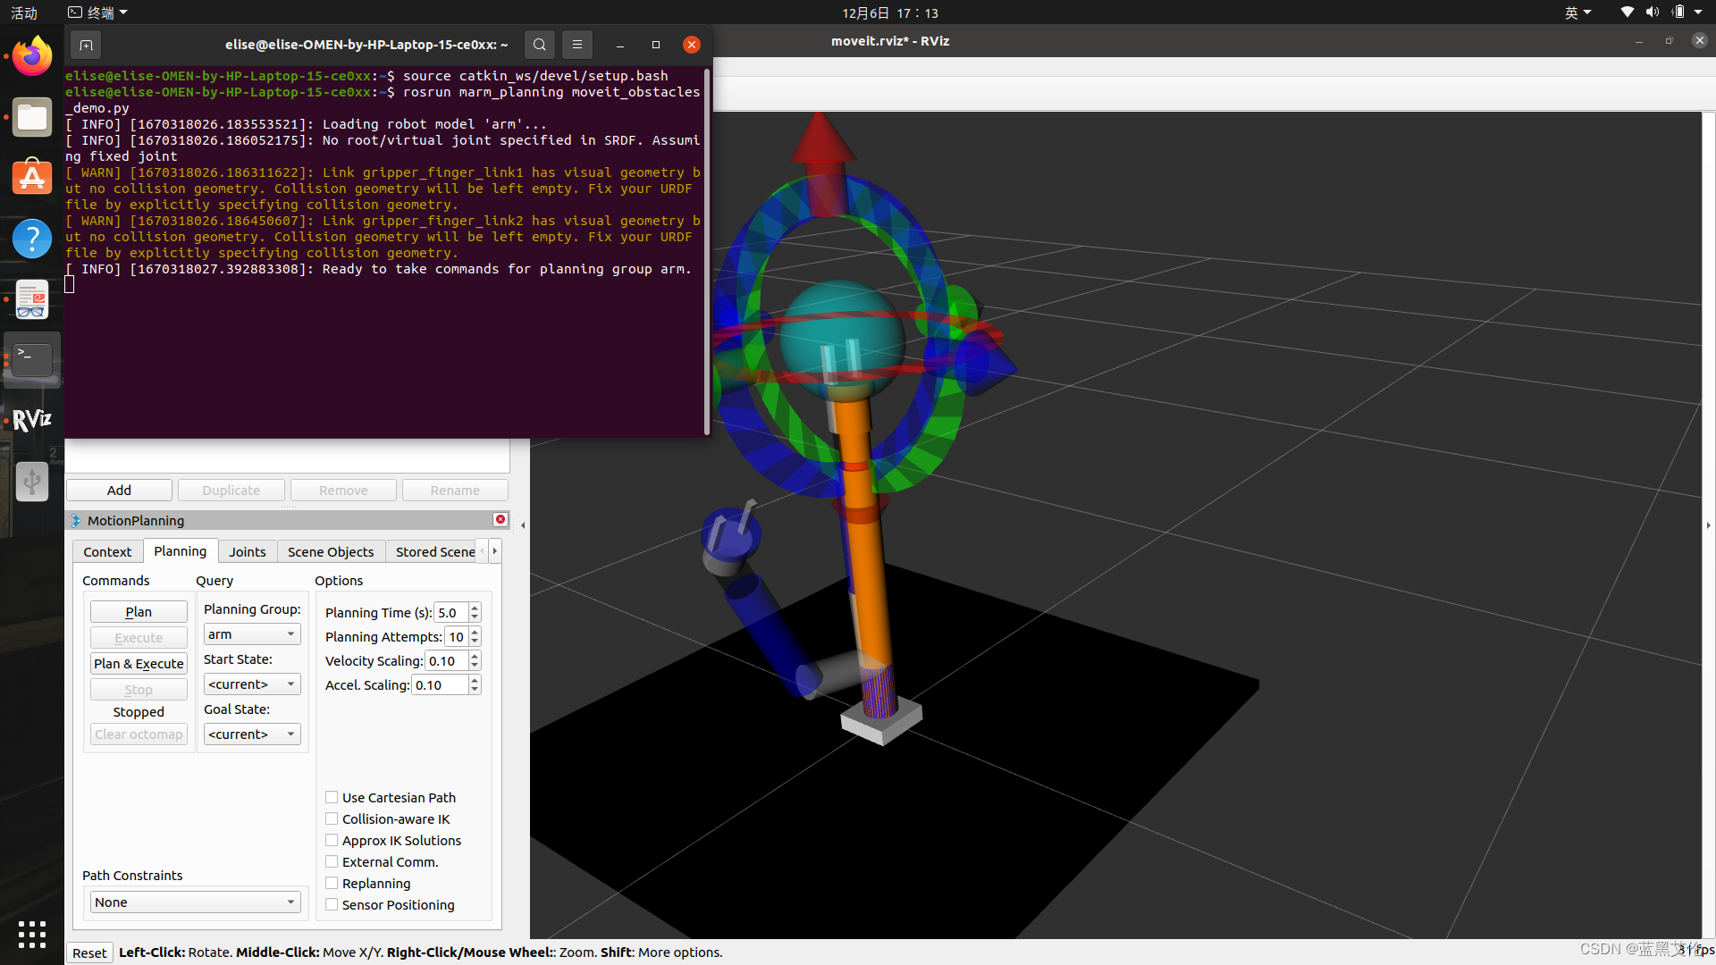Viewport: 1716px width, 965px height.
Task: Open the Planning Group arm dropdown
Action: point(252,634)
